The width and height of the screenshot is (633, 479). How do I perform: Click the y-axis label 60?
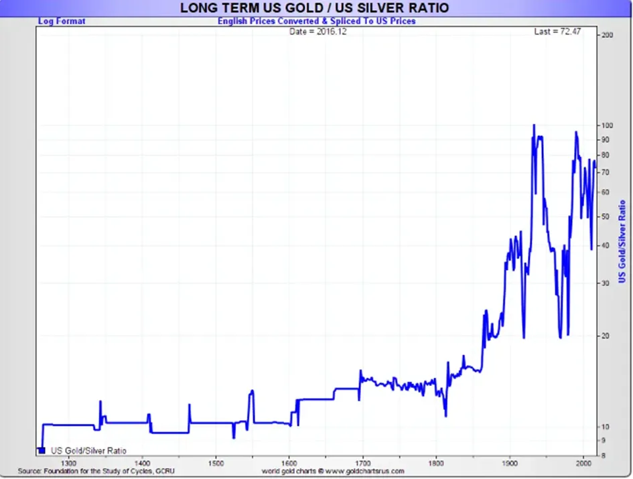coord(606,192)
